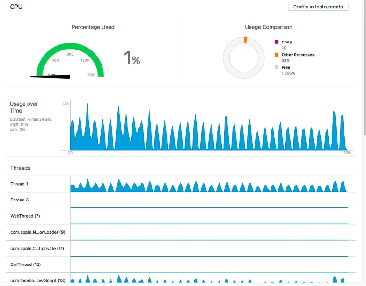Click the 800 gauge tick label

click(x=70, y=54)
